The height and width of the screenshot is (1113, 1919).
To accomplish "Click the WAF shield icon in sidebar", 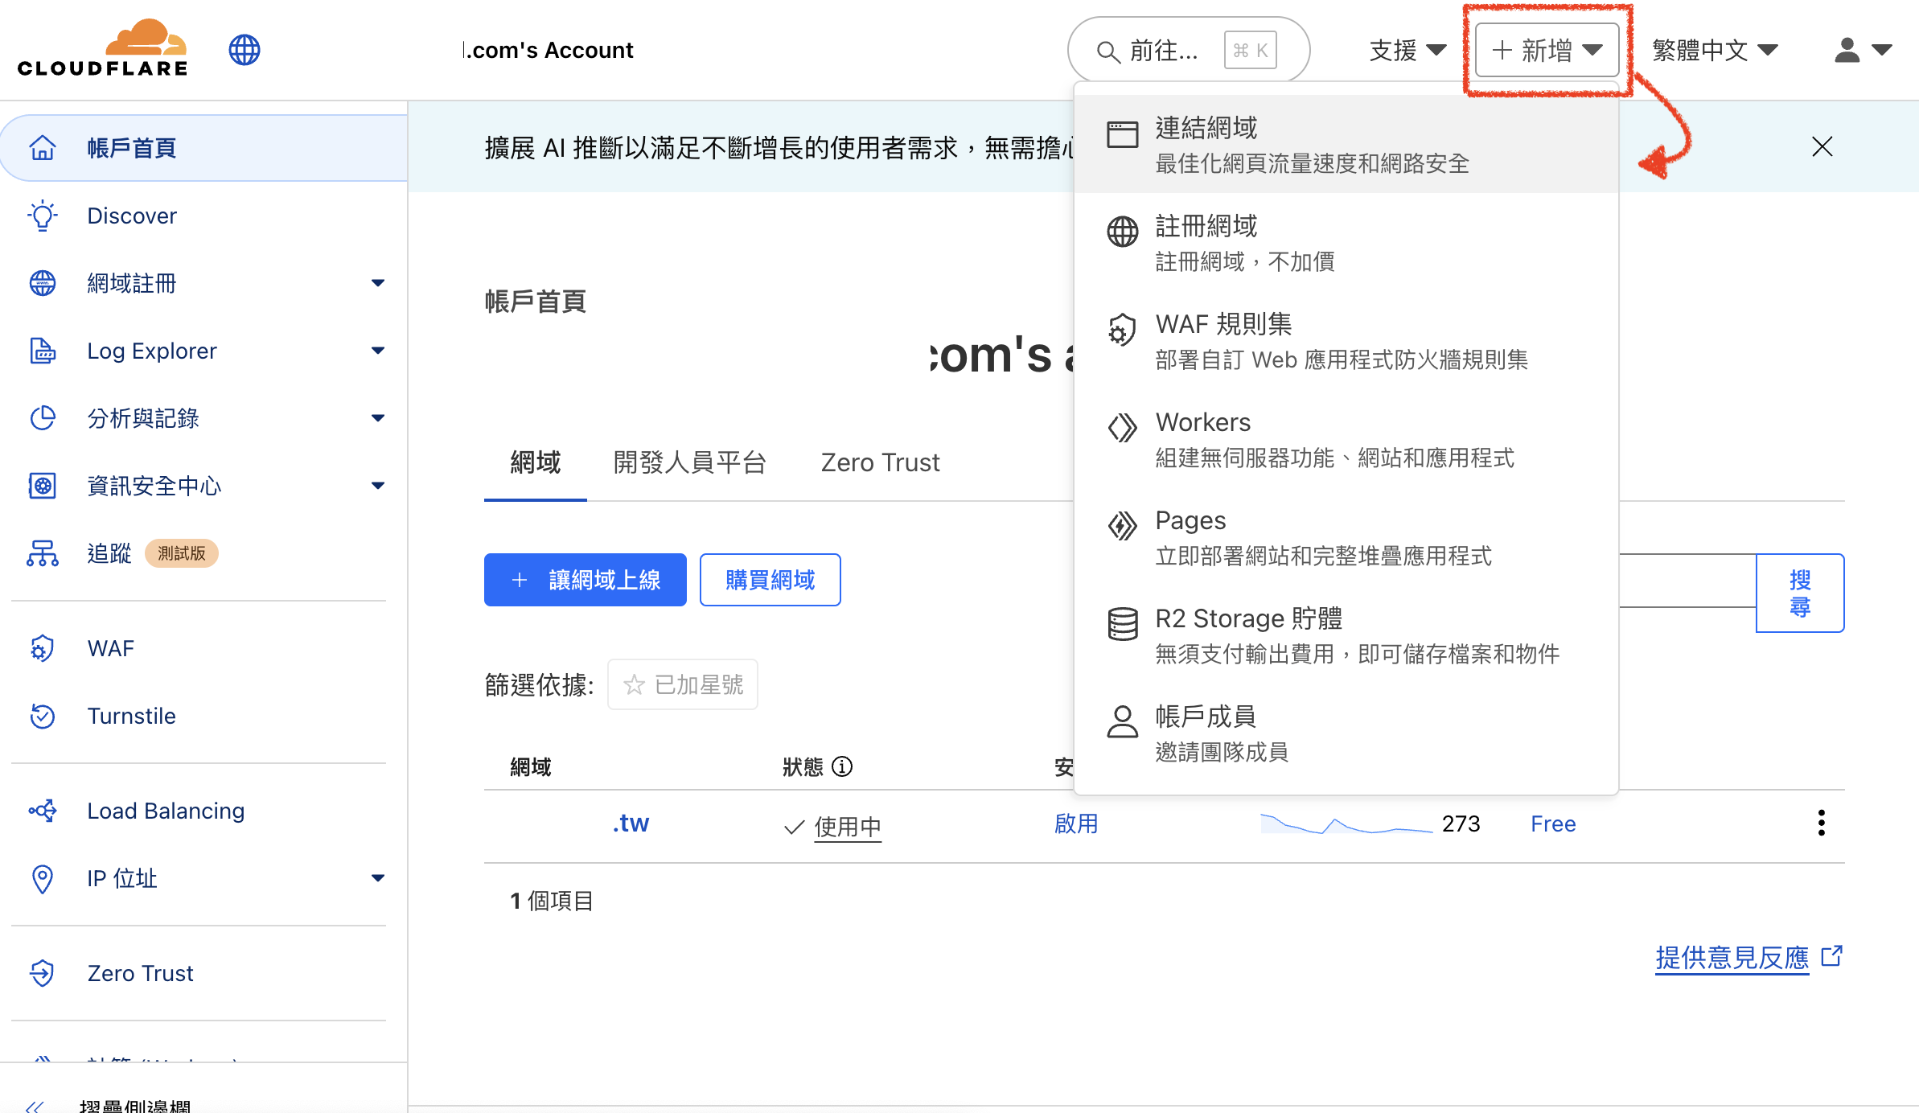I will 43,648.
